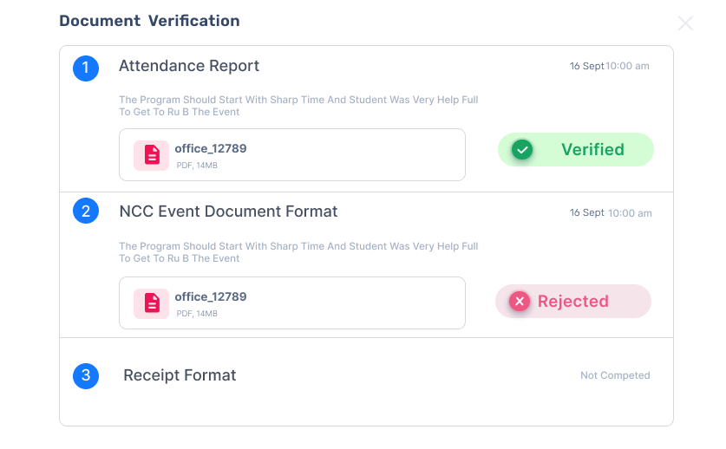Click PDF, 14MB under Attendance Report file
Screen dimensions: 726x449
pyautogui.click(x=197, y=166)
